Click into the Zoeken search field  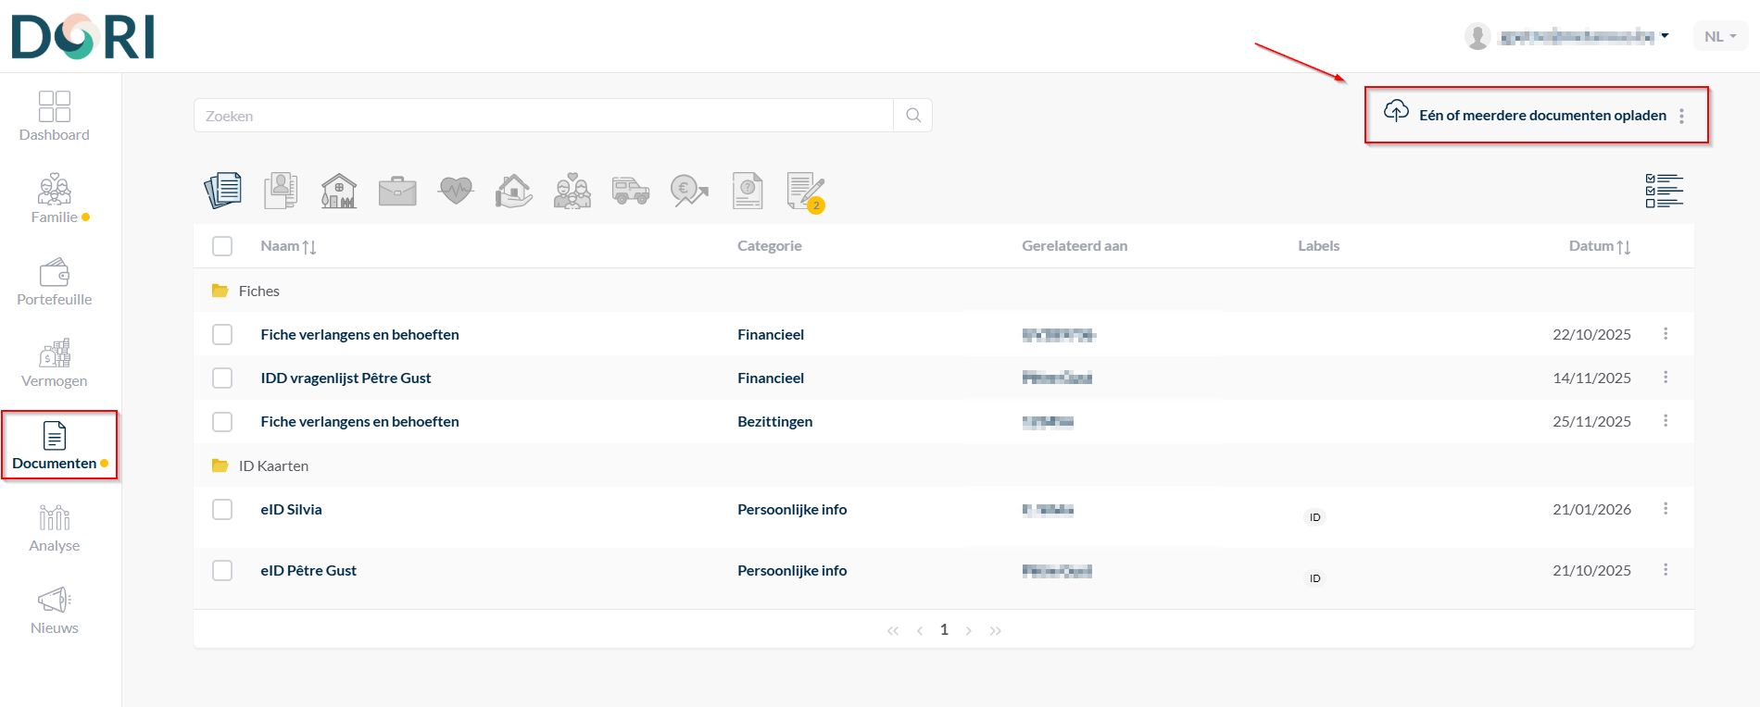point(543,116)
